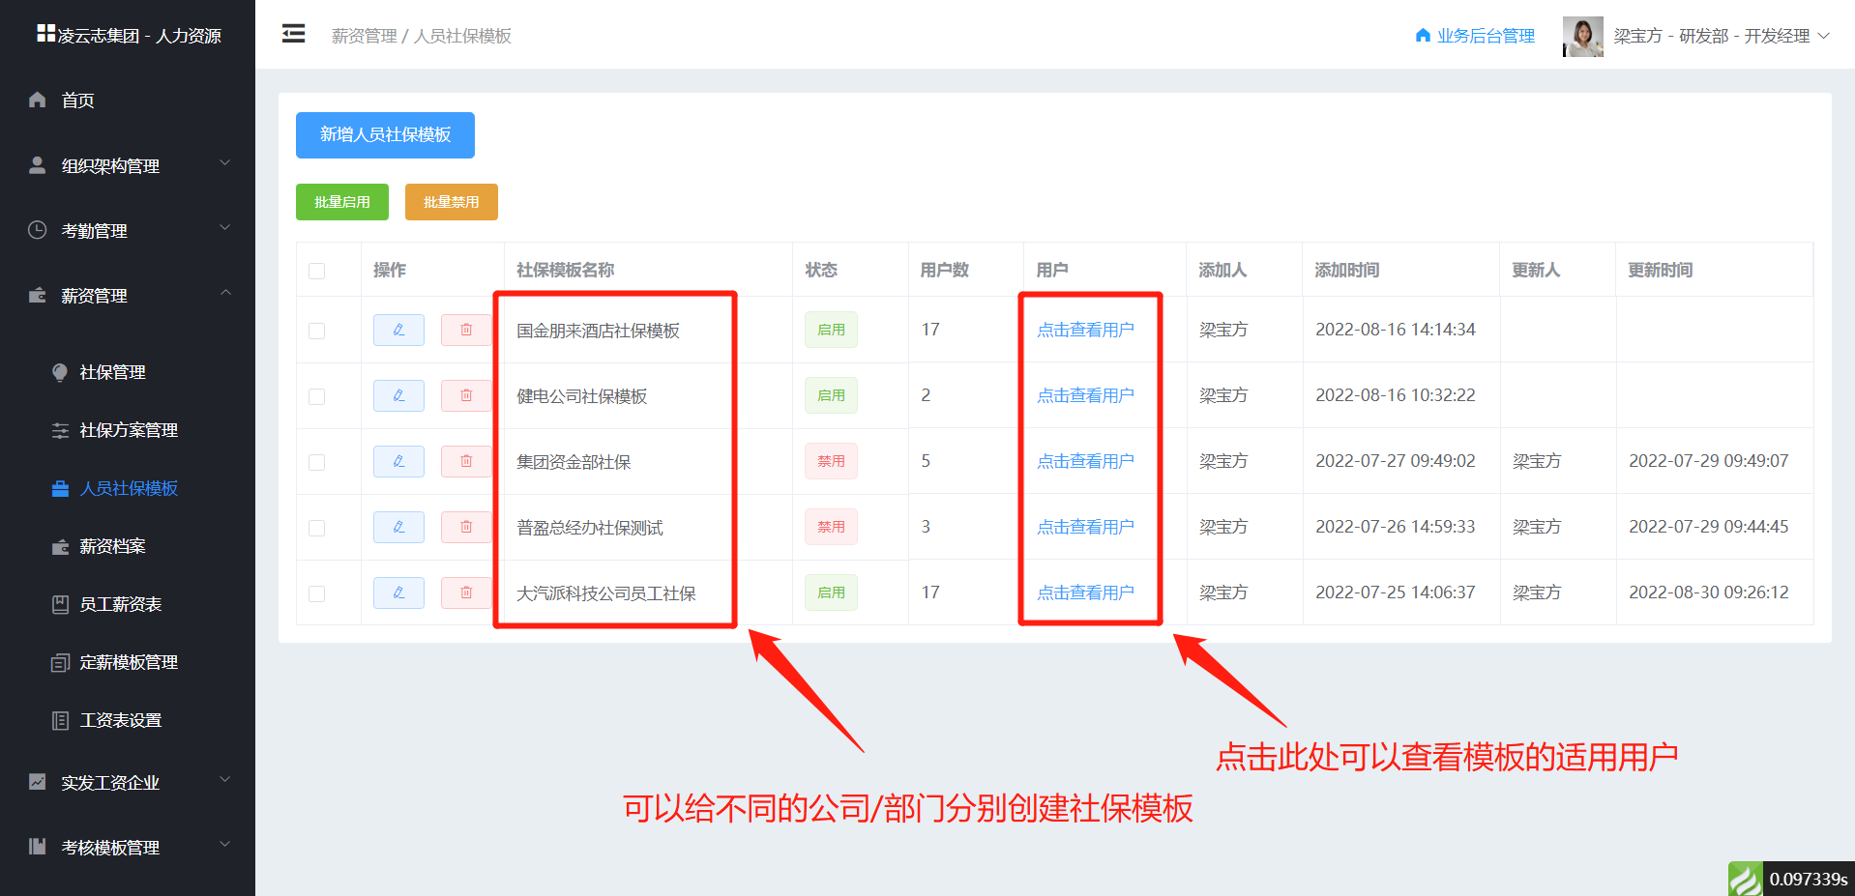This screenshot has width=1855, height=896.
Task: Open the 社保管理 submenu item
Action: [x=128, y=372]
